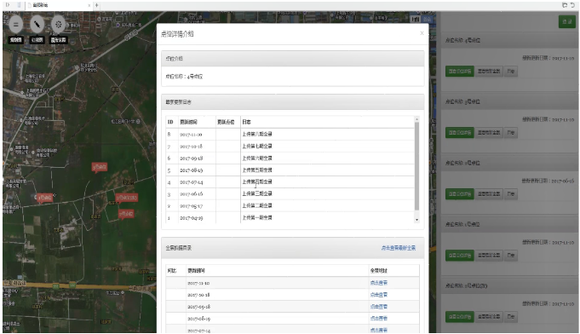Click the delete button in 3号点位 card
This screenshot has width=580, height=334.
coord(510,132)
